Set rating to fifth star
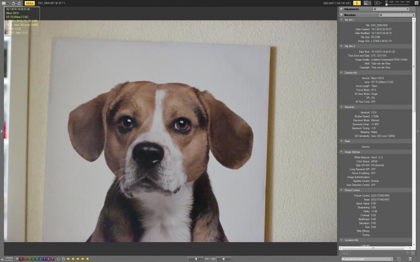Screen dimensions: 420x262 (87, 259)
